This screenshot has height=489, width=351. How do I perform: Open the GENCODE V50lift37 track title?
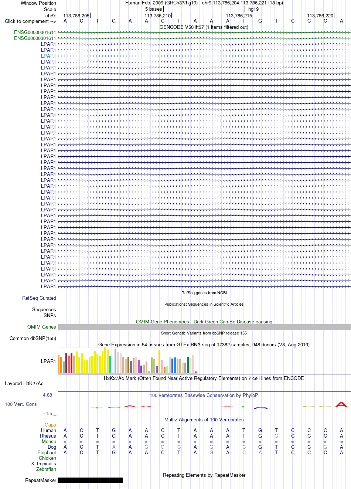coord(204,27)
